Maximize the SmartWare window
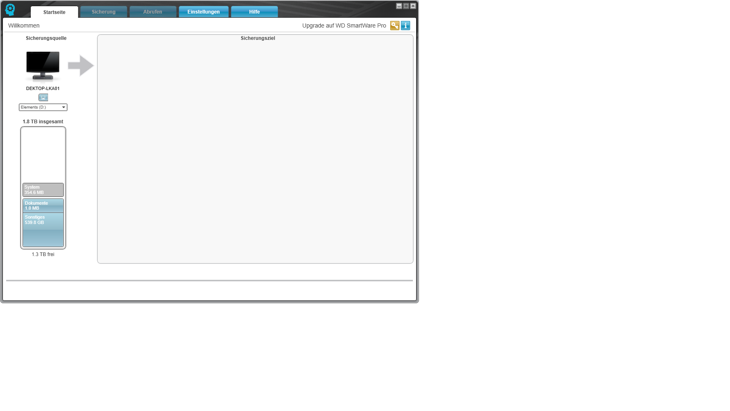The width and height of the screenshot is (730, 411). (x=406, y=6)
